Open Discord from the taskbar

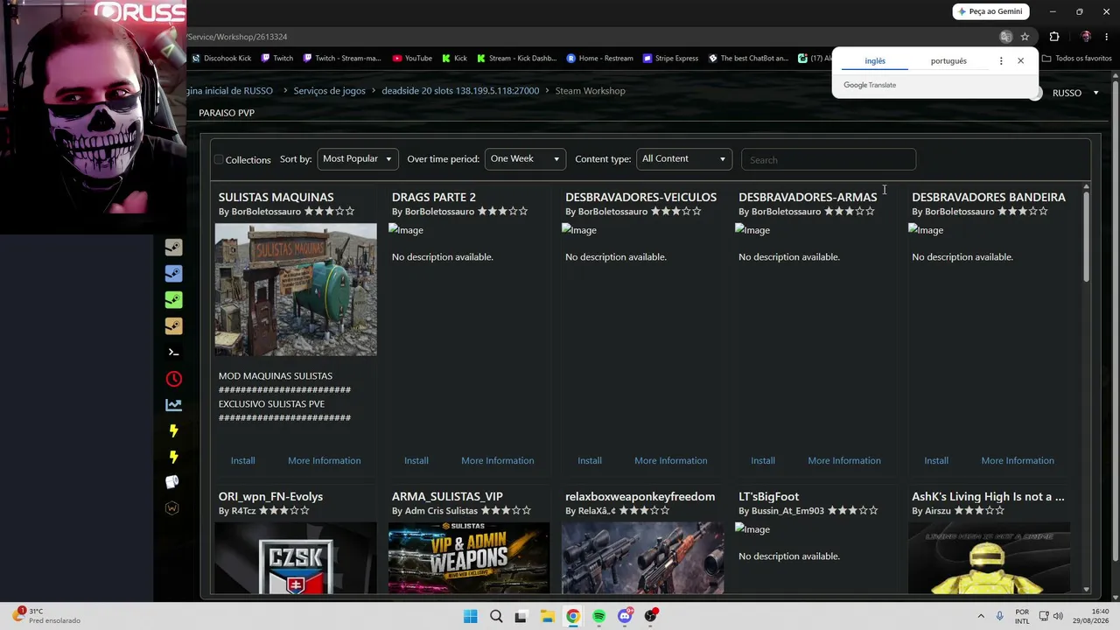(x=625, y=616)
